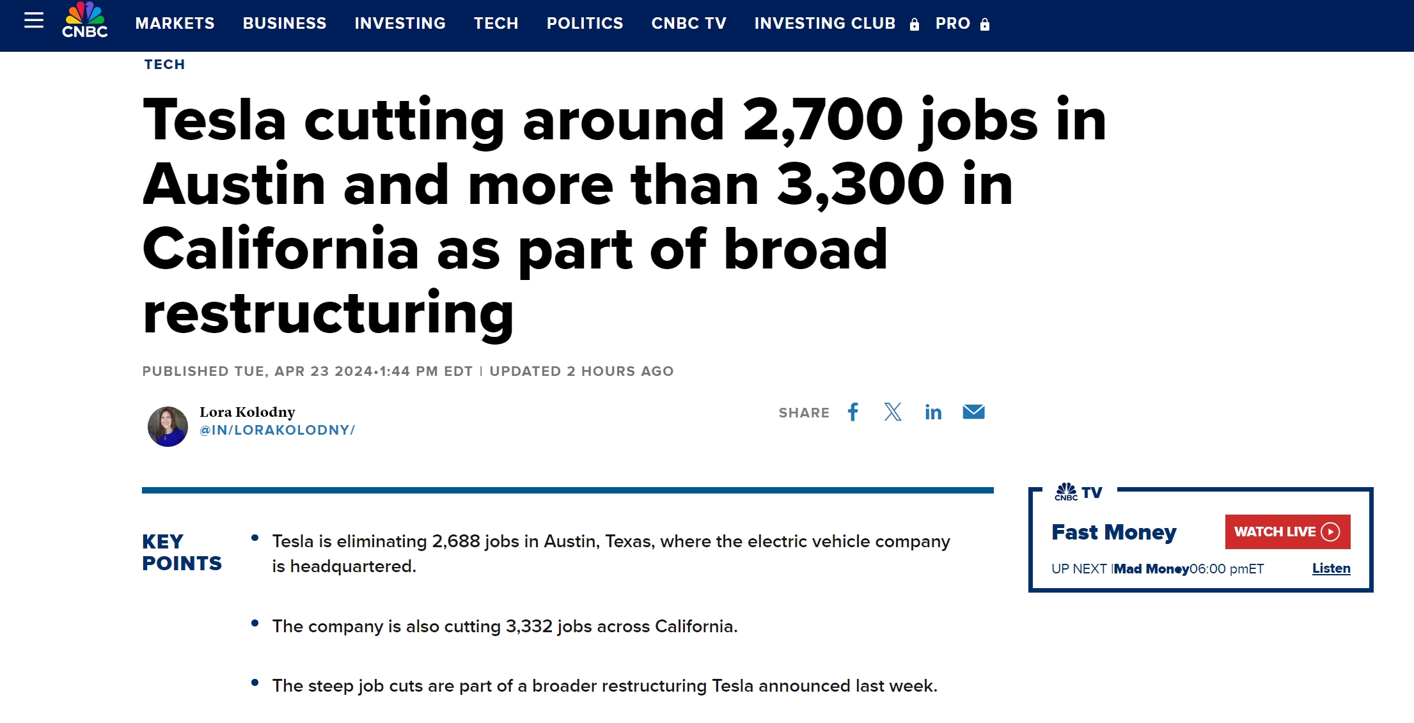Select Tech in the navigation bar
The image size is (1414, 723).
coord(496,24)
